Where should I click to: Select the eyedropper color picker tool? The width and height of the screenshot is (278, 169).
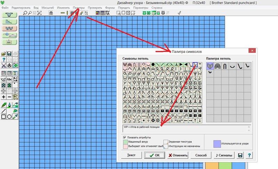coord(15,117)
